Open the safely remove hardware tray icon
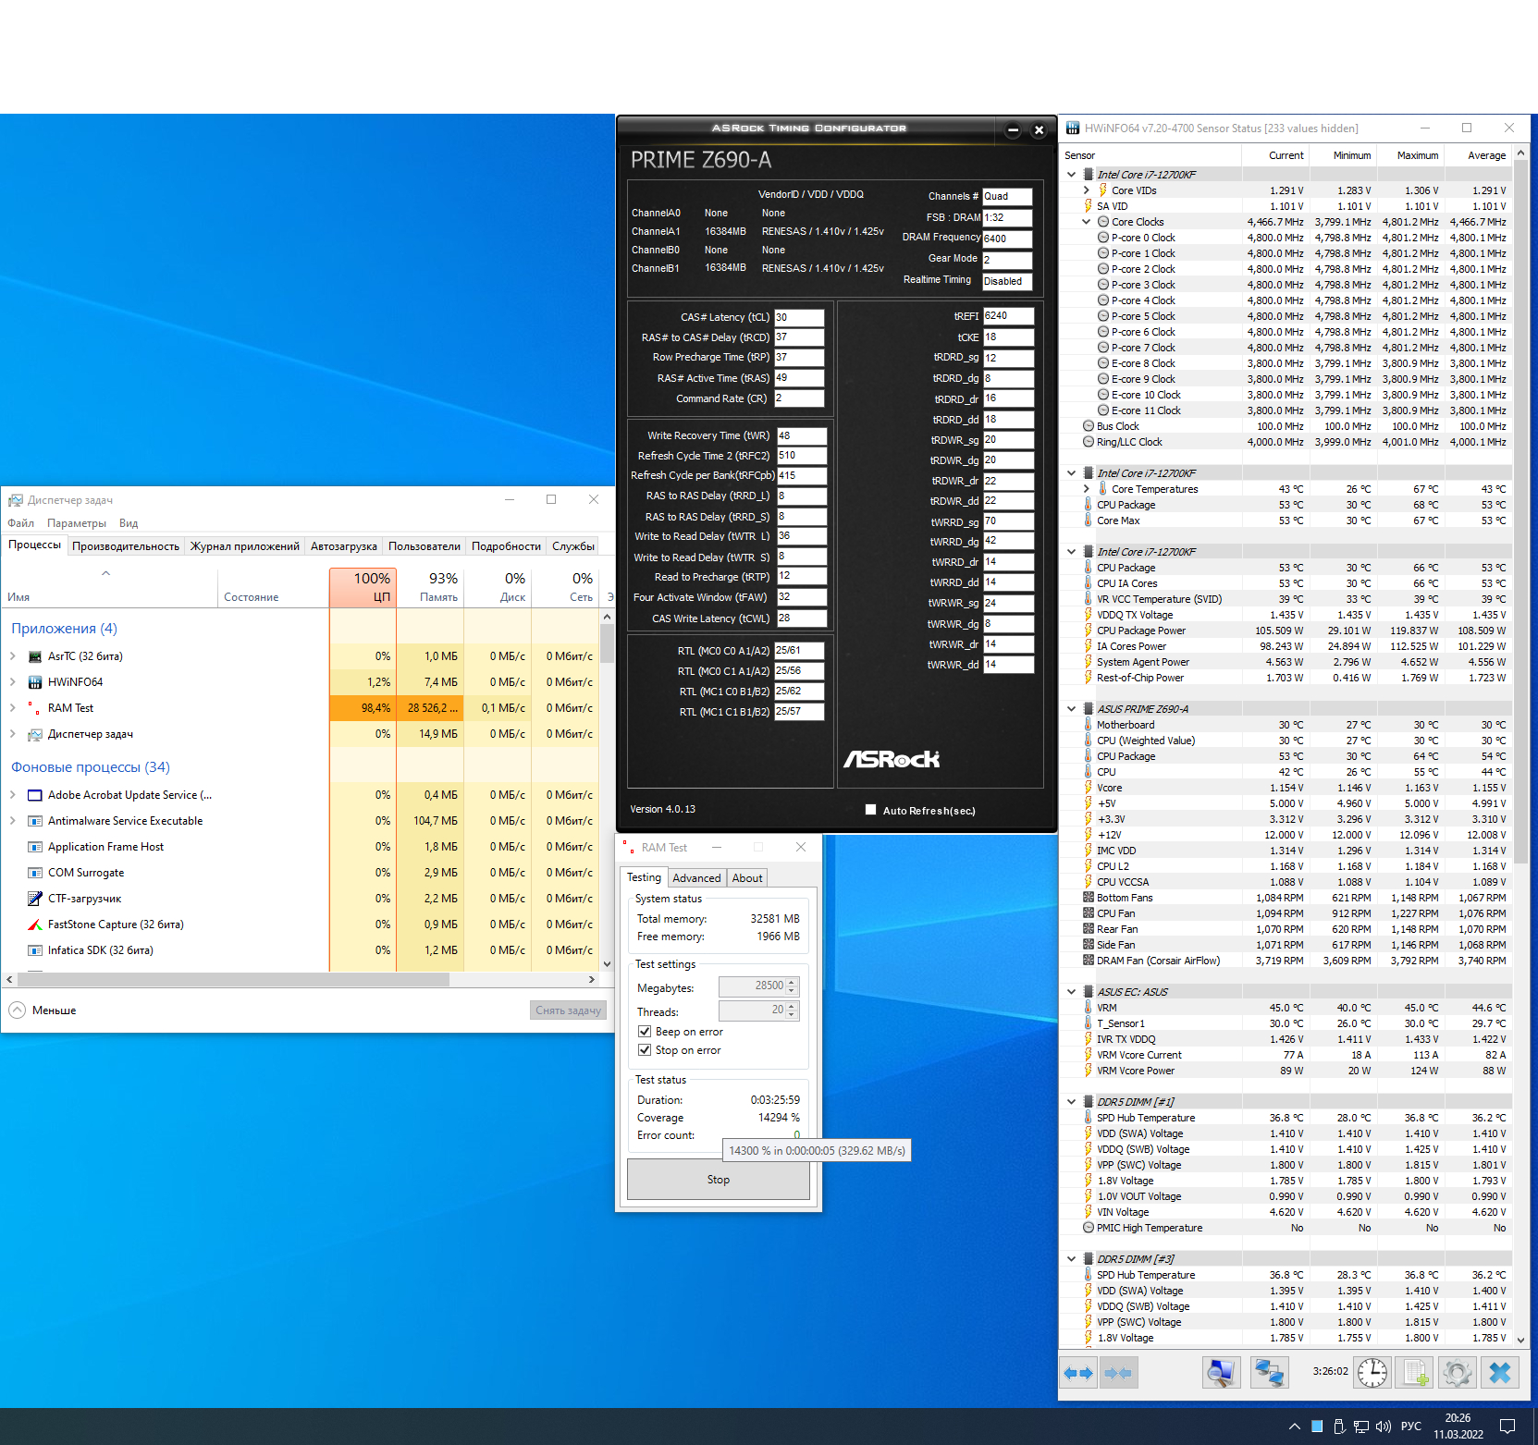This screenshot has width=1538, height=1445. 1338,1427
